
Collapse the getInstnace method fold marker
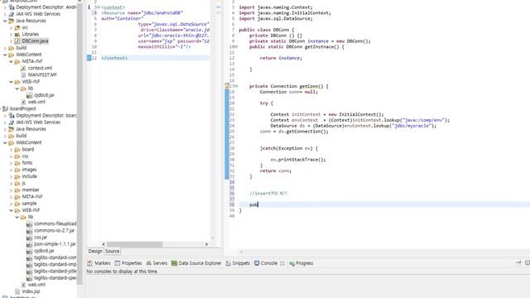236,46
